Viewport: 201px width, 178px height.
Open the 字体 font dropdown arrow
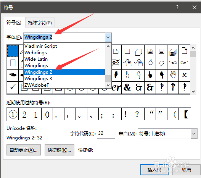(x=108, y=37)
